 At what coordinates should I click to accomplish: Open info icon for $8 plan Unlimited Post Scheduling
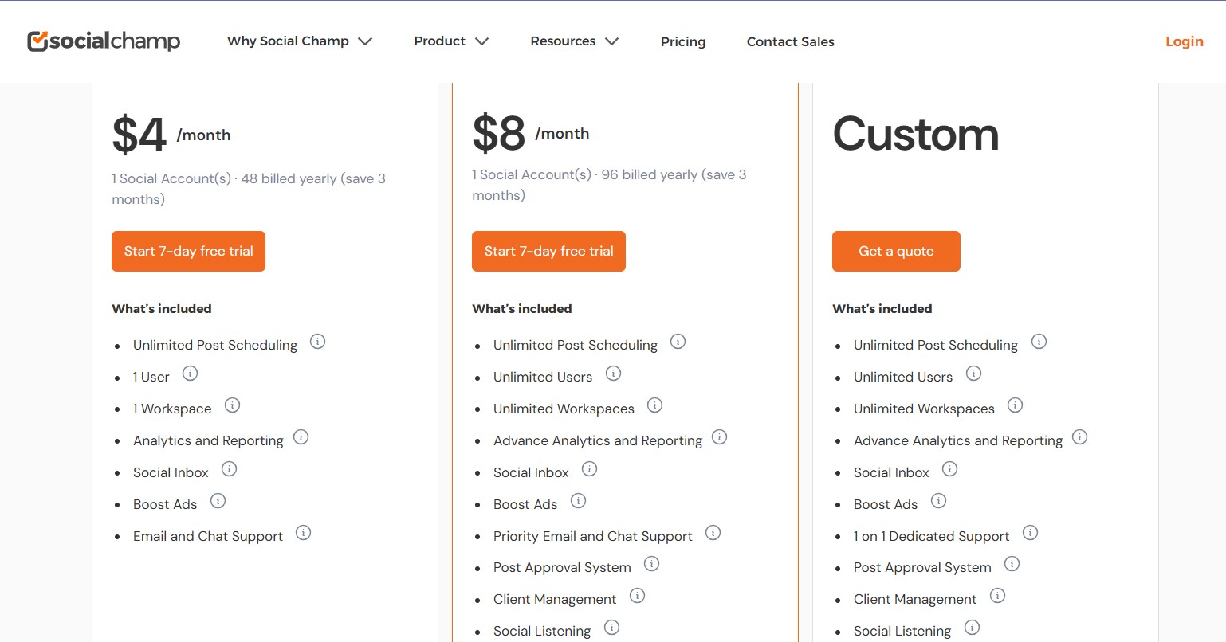click(678, 342)
